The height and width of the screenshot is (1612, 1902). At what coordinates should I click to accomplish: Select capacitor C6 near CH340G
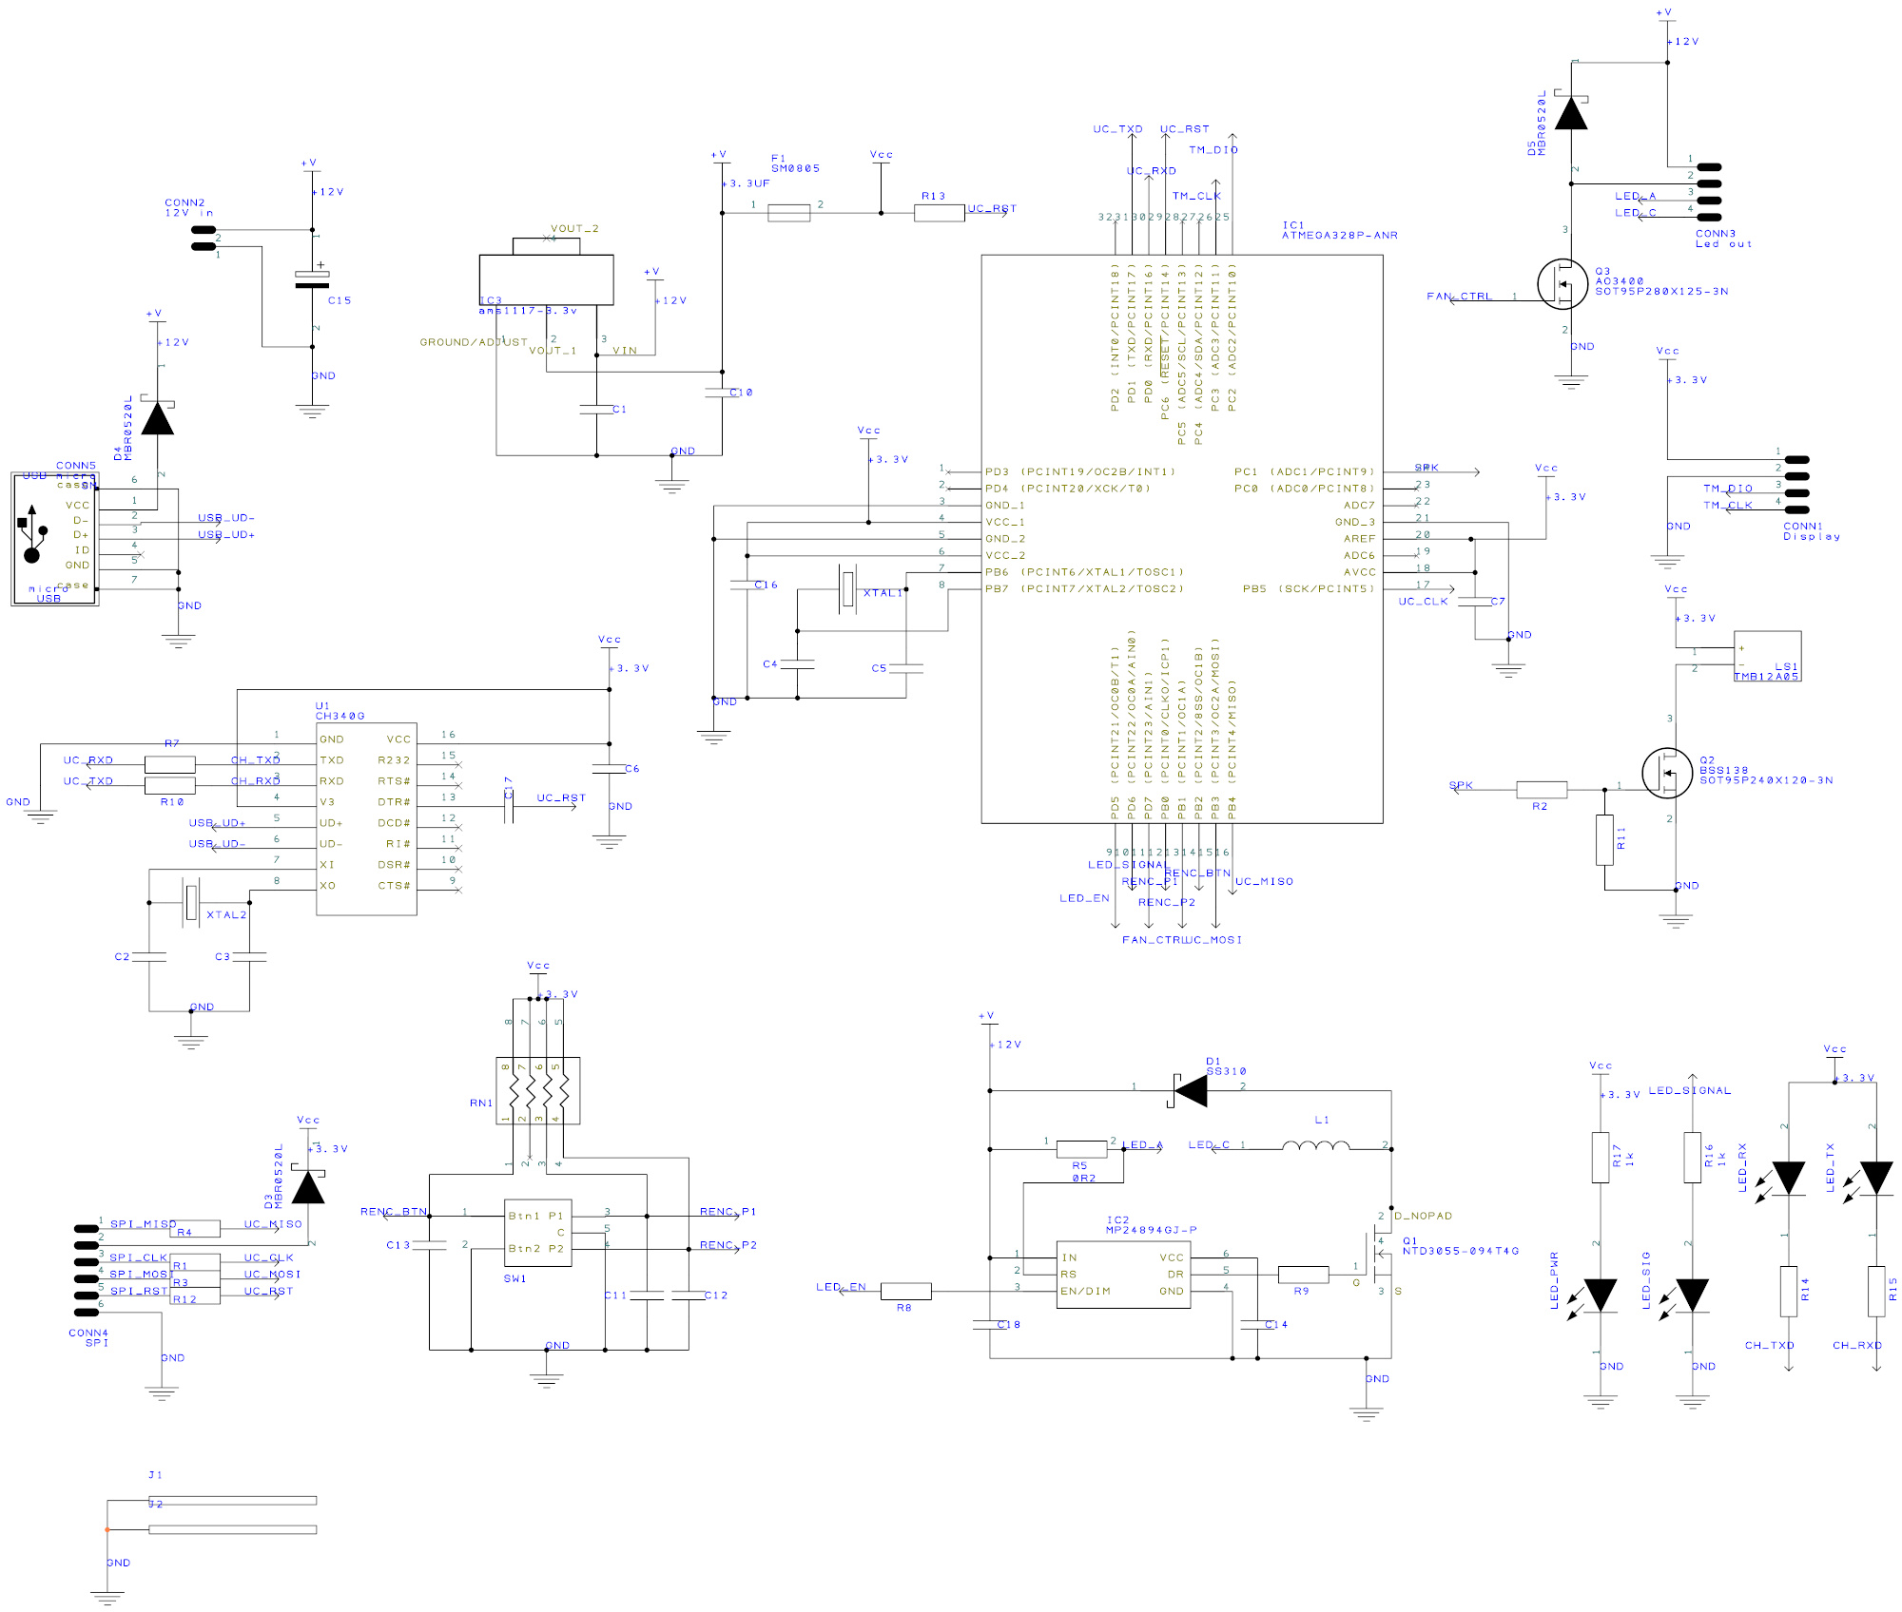609,769
